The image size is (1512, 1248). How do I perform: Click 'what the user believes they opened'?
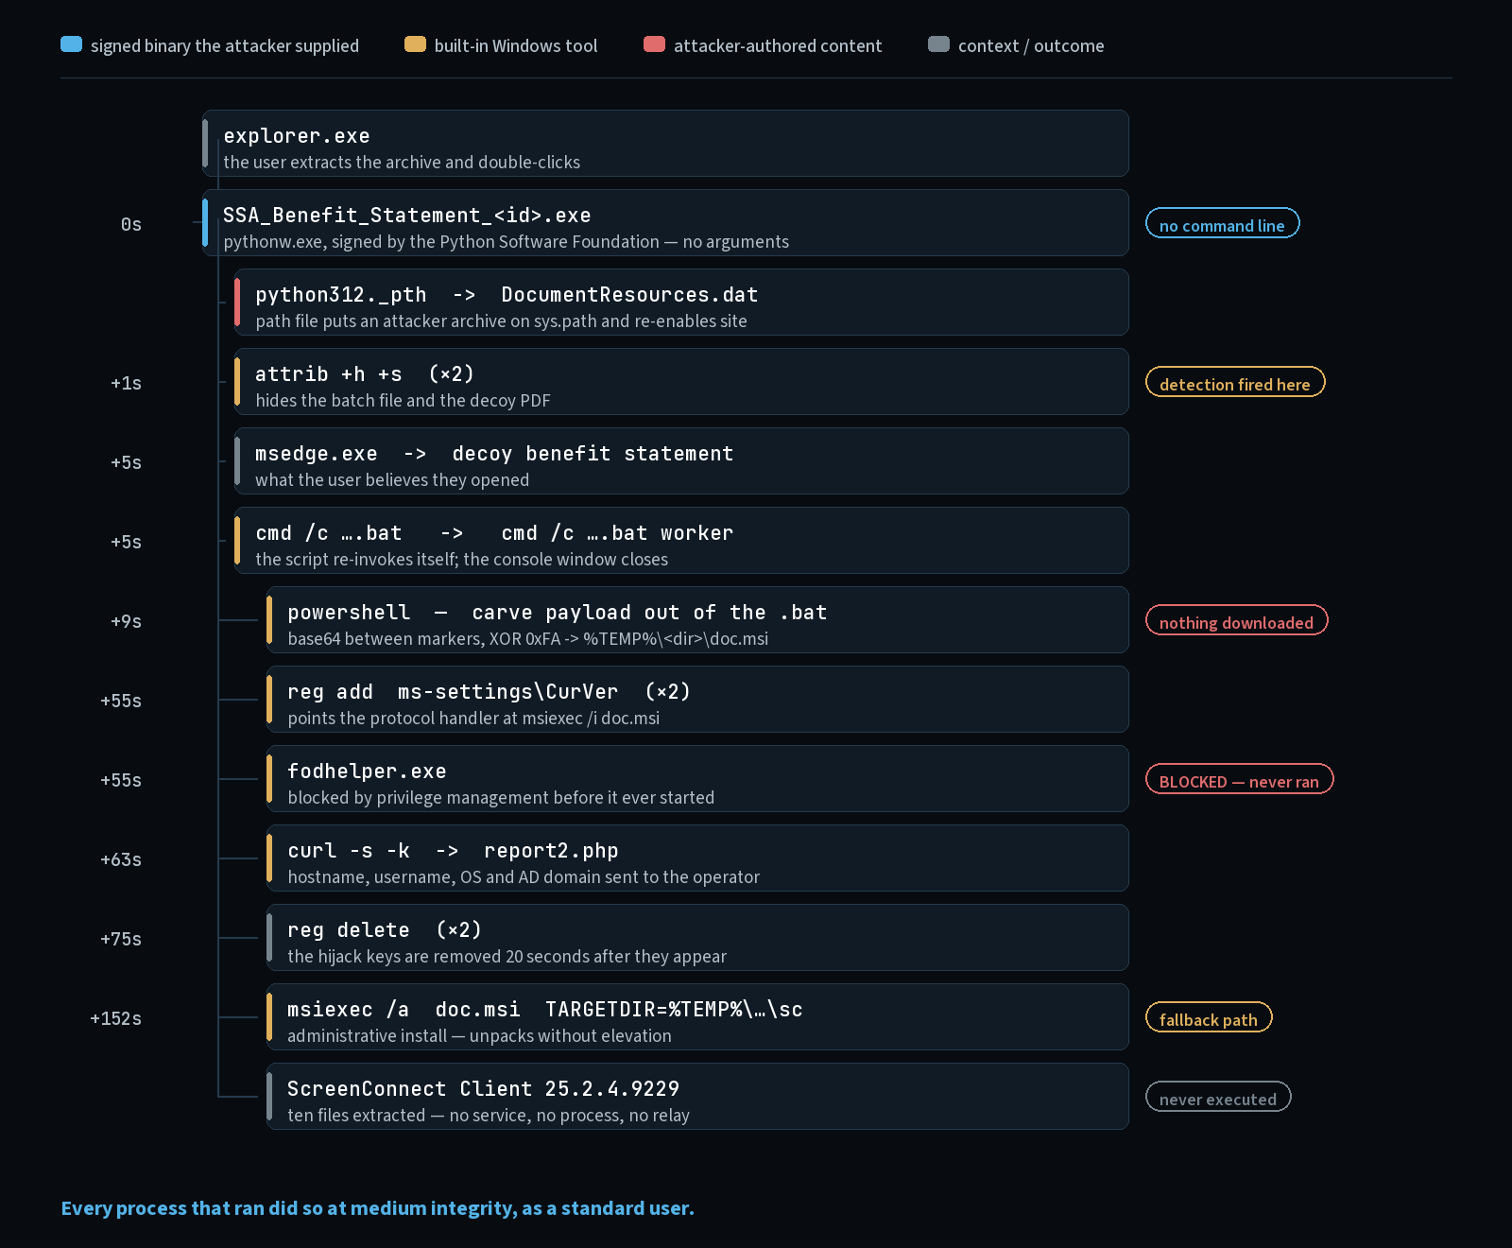[392, 479]
